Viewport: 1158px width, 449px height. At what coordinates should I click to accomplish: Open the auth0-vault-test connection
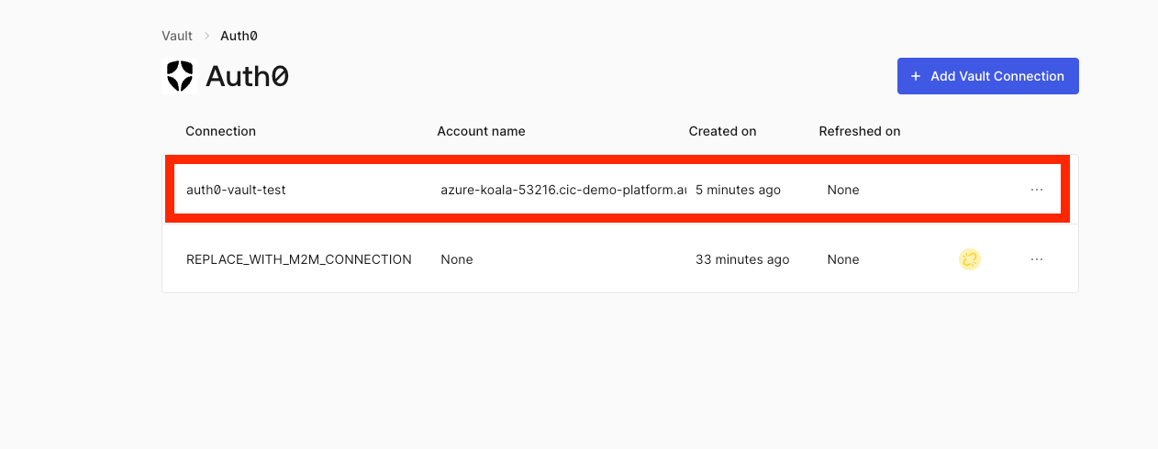[x=236, y=190]
